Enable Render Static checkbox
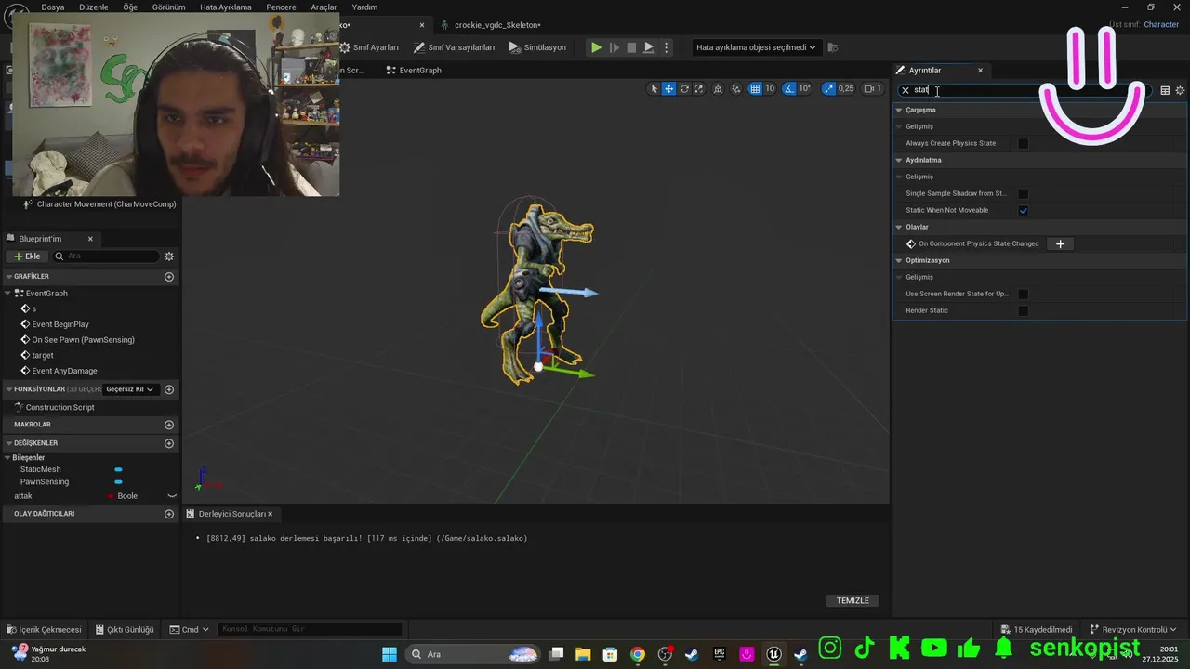1190x669 pixels. coord(1024,310)
